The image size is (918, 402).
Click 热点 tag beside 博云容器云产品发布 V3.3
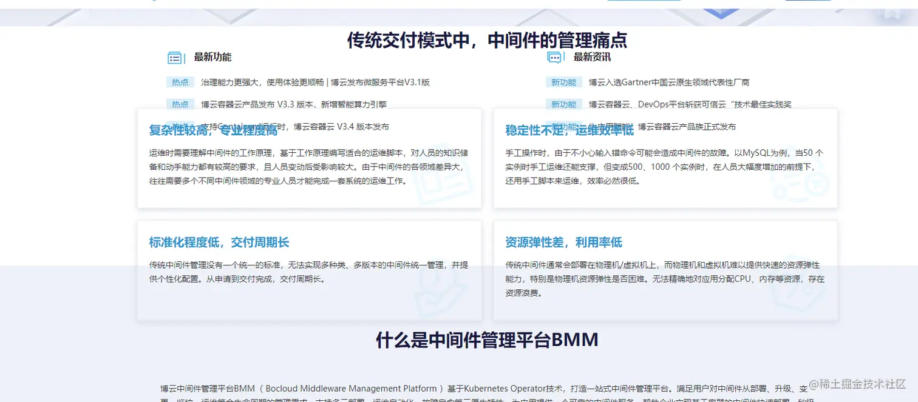pos(180,104)
